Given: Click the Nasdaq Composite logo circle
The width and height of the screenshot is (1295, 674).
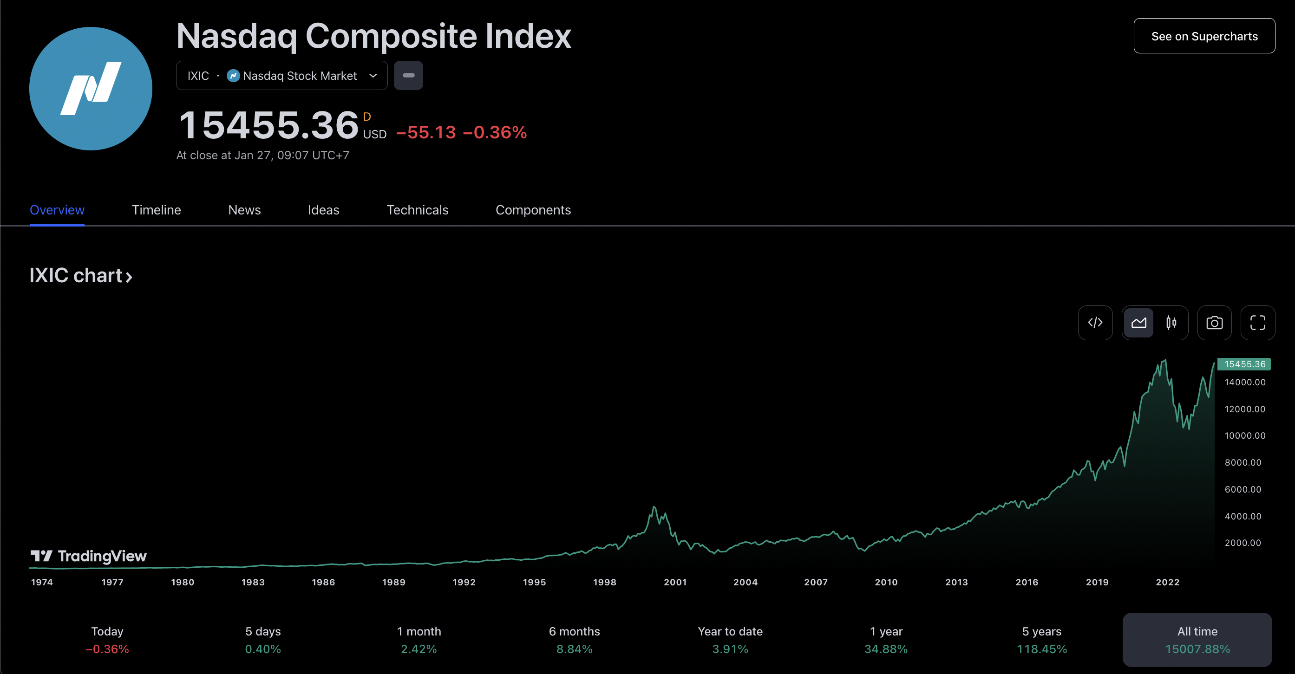Looking at the screenshot, I should [x=91, y=88].
